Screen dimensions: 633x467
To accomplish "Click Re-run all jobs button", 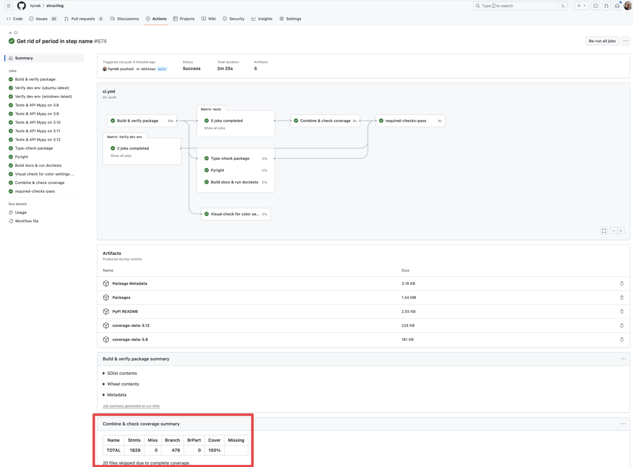I will pos(602,41).
